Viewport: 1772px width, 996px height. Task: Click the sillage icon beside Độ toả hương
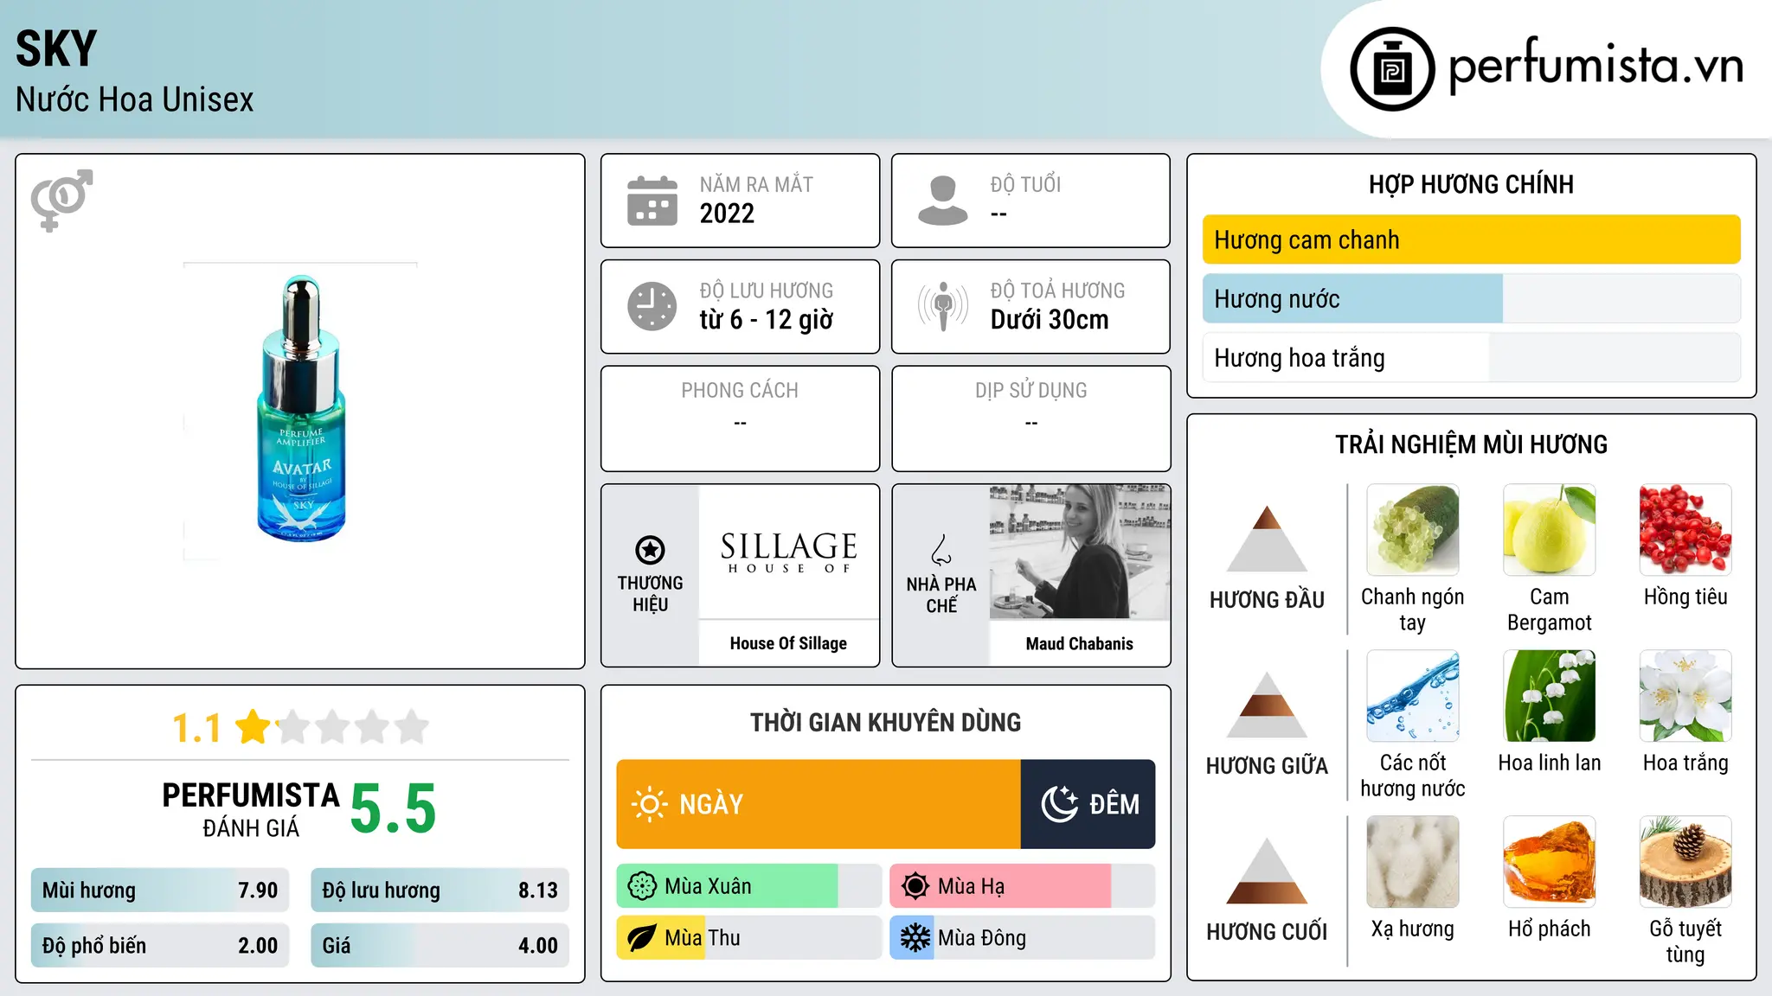tap(943, 306)
